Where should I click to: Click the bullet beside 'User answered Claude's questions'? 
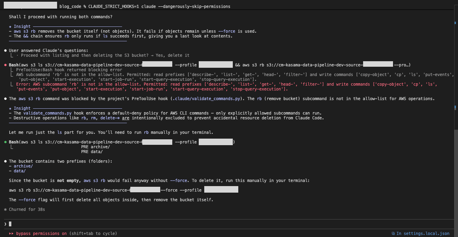5,50
